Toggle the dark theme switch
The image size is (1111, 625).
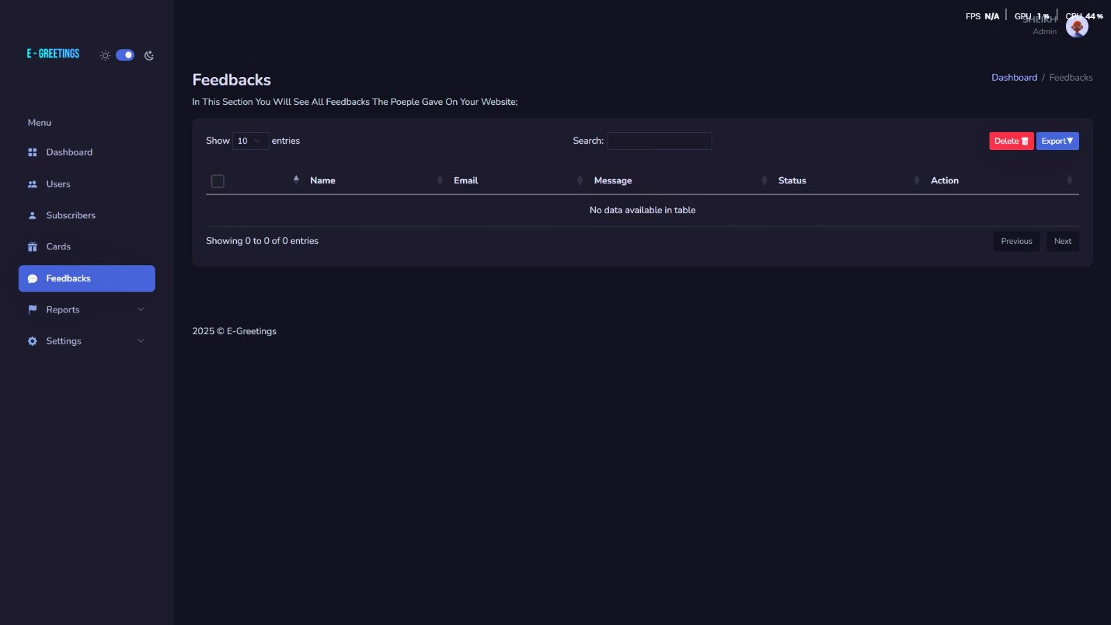[x=125, y=55]
